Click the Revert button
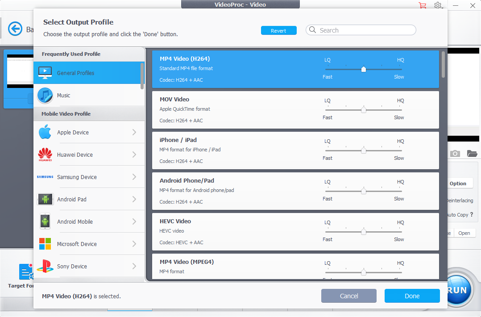This screenshot has height=317, width=481. (x=278, y=31)
